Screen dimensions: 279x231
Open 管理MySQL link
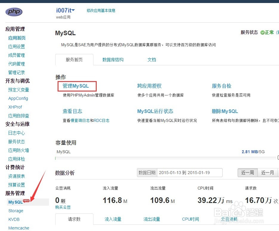(75, 86)
